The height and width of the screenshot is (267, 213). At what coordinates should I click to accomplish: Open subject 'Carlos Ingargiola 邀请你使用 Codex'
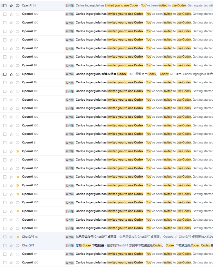coord(101,74)
